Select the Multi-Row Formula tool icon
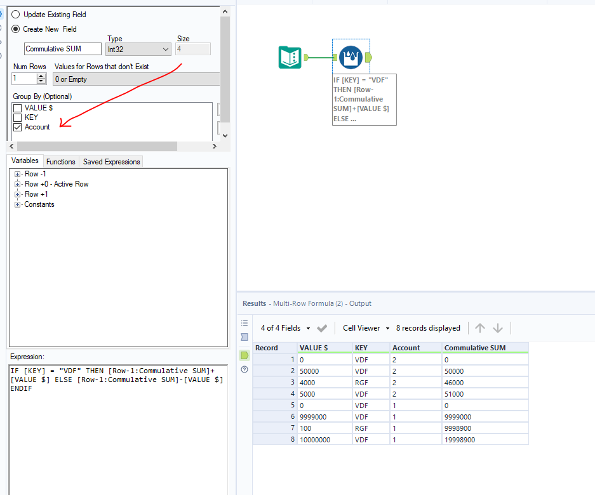The width and height of the screenshot is (595, 495). pos(349,58)
